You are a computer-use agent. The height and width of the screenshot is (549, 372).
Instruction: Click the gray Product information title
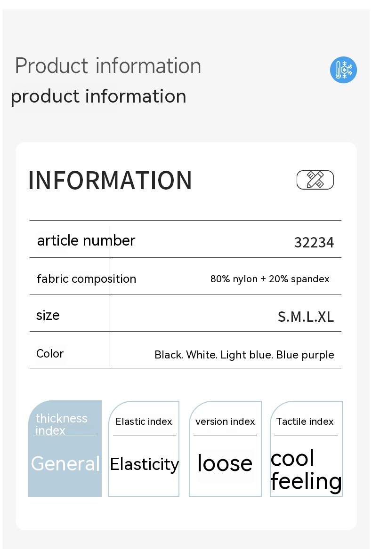point(108,65)
